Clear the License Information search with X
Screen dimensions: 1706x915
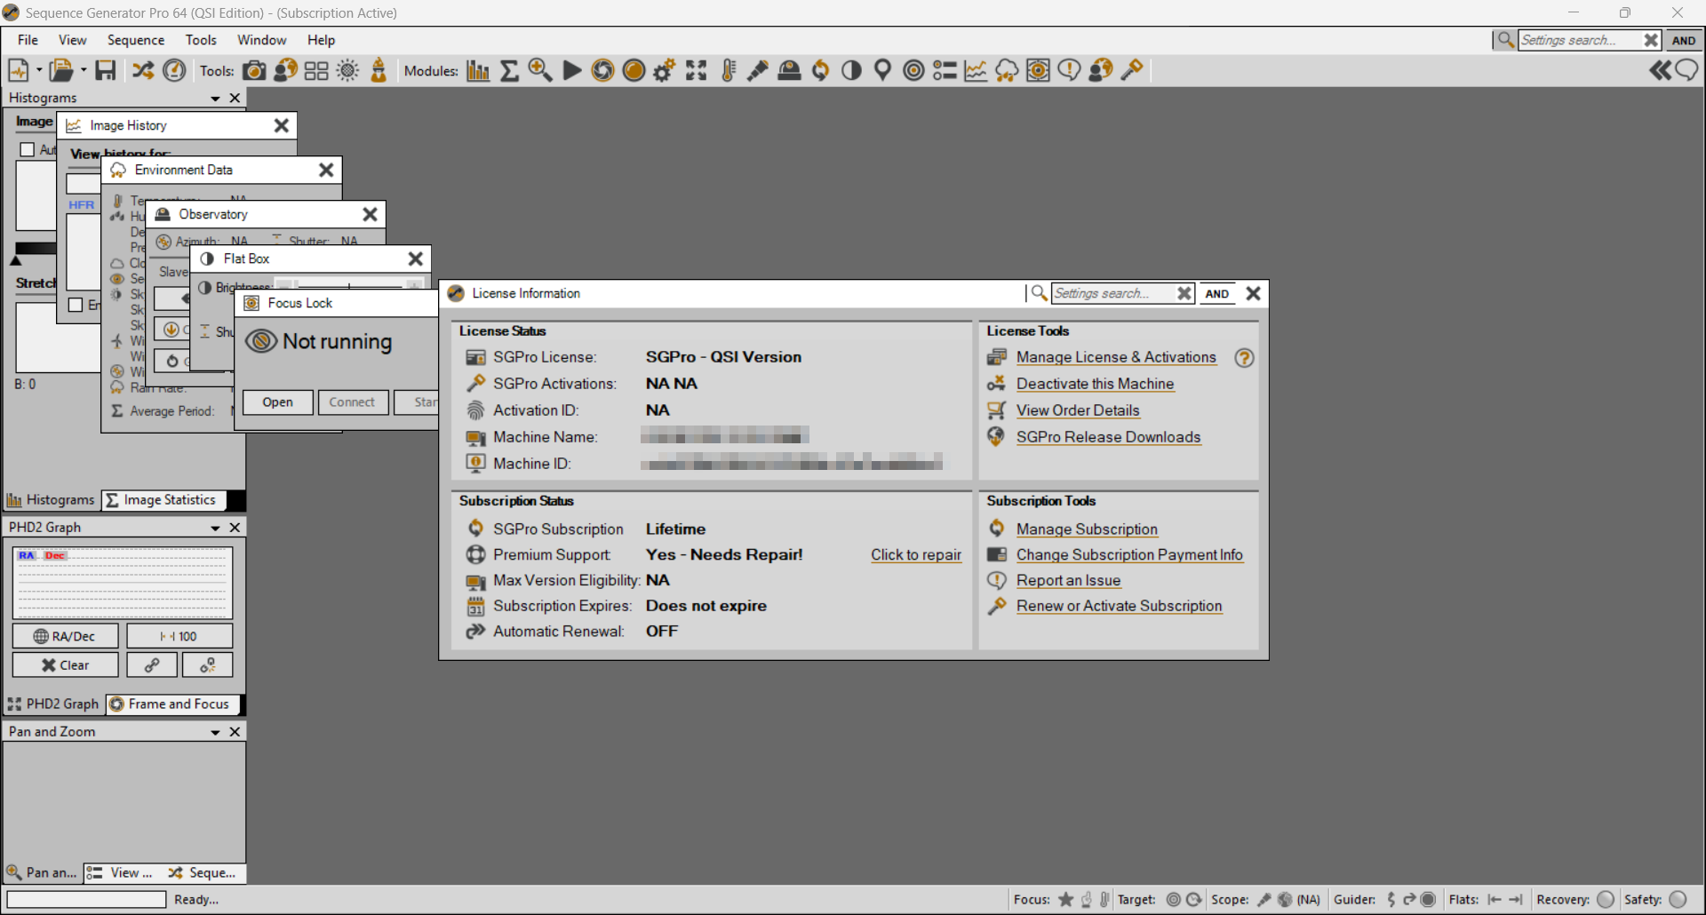point(1184,293)
